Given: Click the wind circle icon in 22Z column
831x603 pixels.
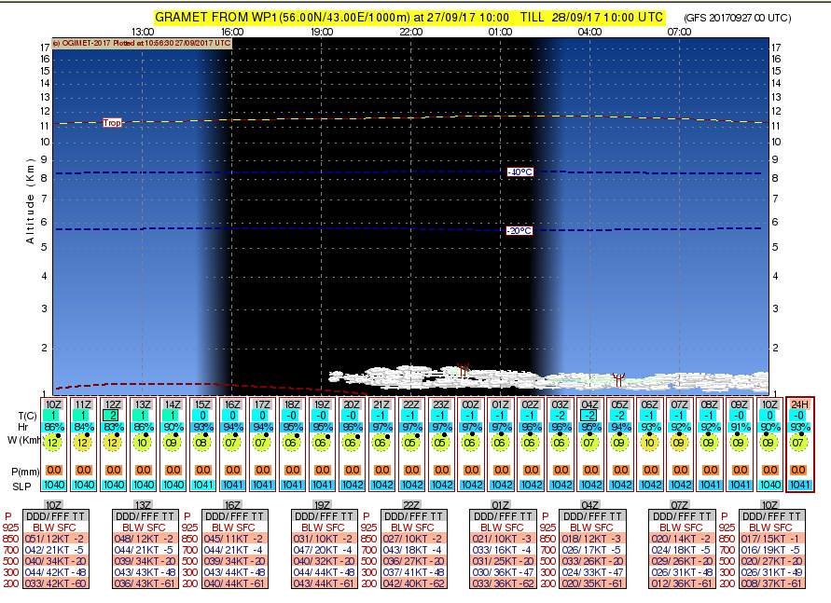Looking at the screenshot, I should coord(411,443).
